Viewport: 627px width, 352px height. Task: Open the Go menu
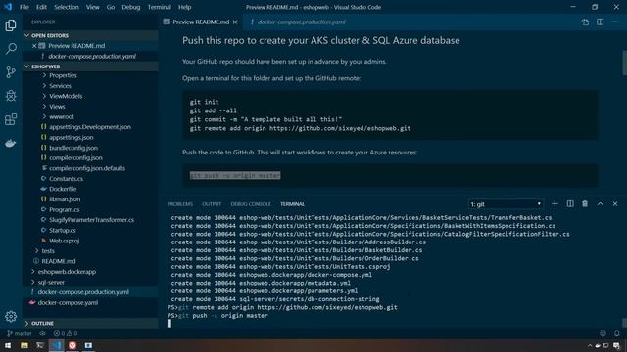(x=111, y=7)
